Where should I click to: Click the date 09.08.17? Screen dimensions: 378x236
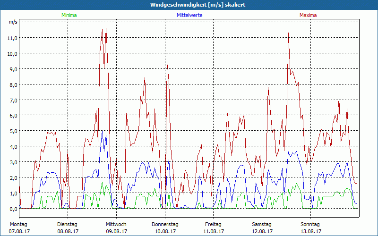click(x=116, y=231)
